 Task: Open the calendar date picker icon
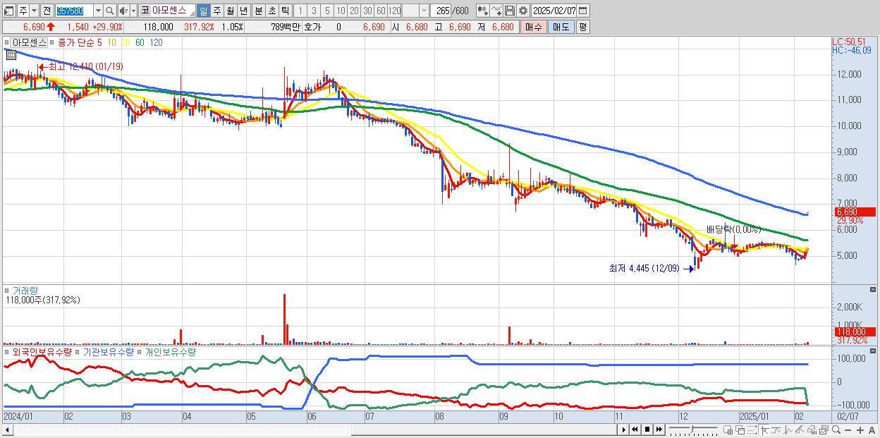[x=582, y=11]
